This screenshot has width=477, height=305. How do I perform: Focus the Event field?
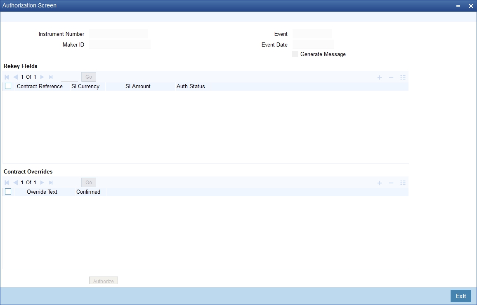(x=312, y=34)
